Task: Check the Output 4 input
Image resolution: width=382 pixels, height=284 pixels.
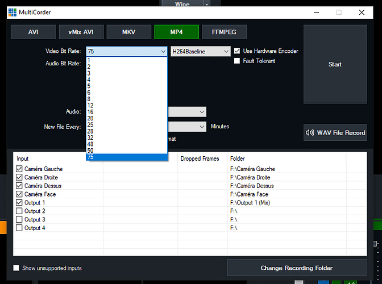Action: [x=19, y=228]
